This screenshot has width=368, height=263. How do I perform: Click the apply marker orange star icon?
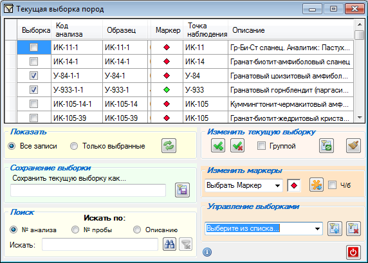317,185
